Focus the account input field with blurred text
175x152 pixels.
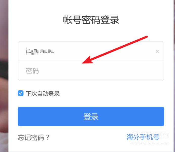pyautogui.click(x=91, y=51)
